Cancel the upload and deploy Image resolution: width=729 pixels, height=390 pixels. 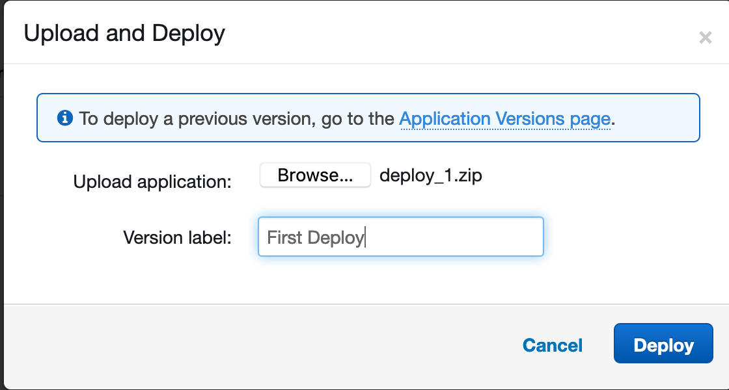552,345
